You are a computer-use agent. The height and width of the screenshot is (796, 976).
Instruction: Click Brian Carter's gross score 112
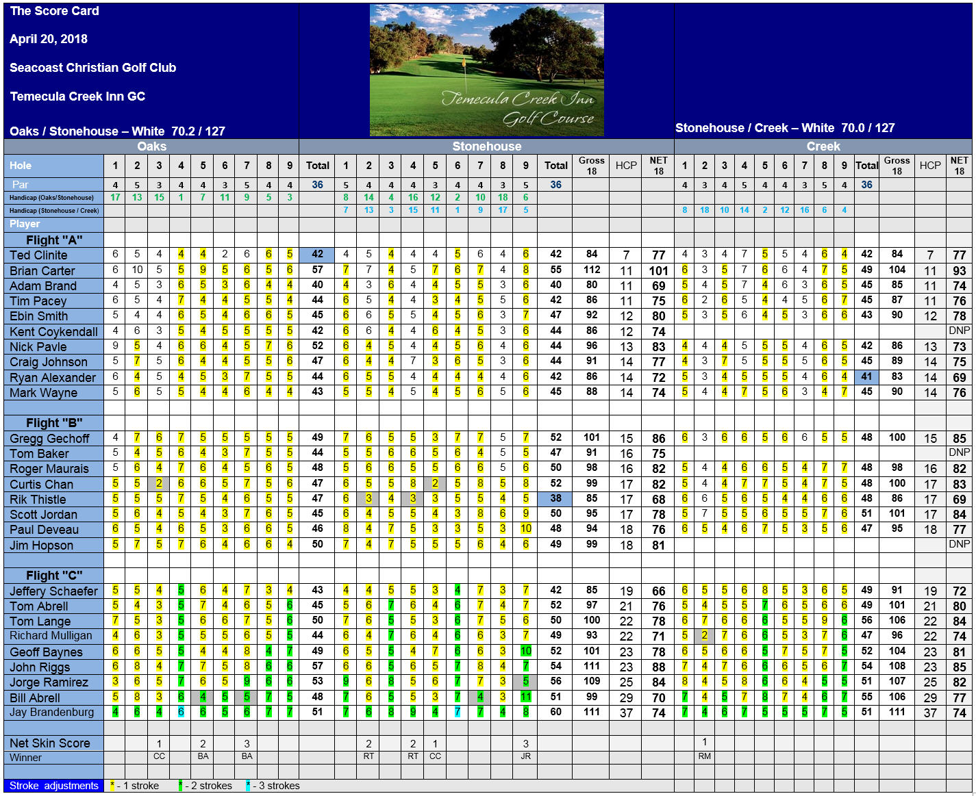(592, 270)
